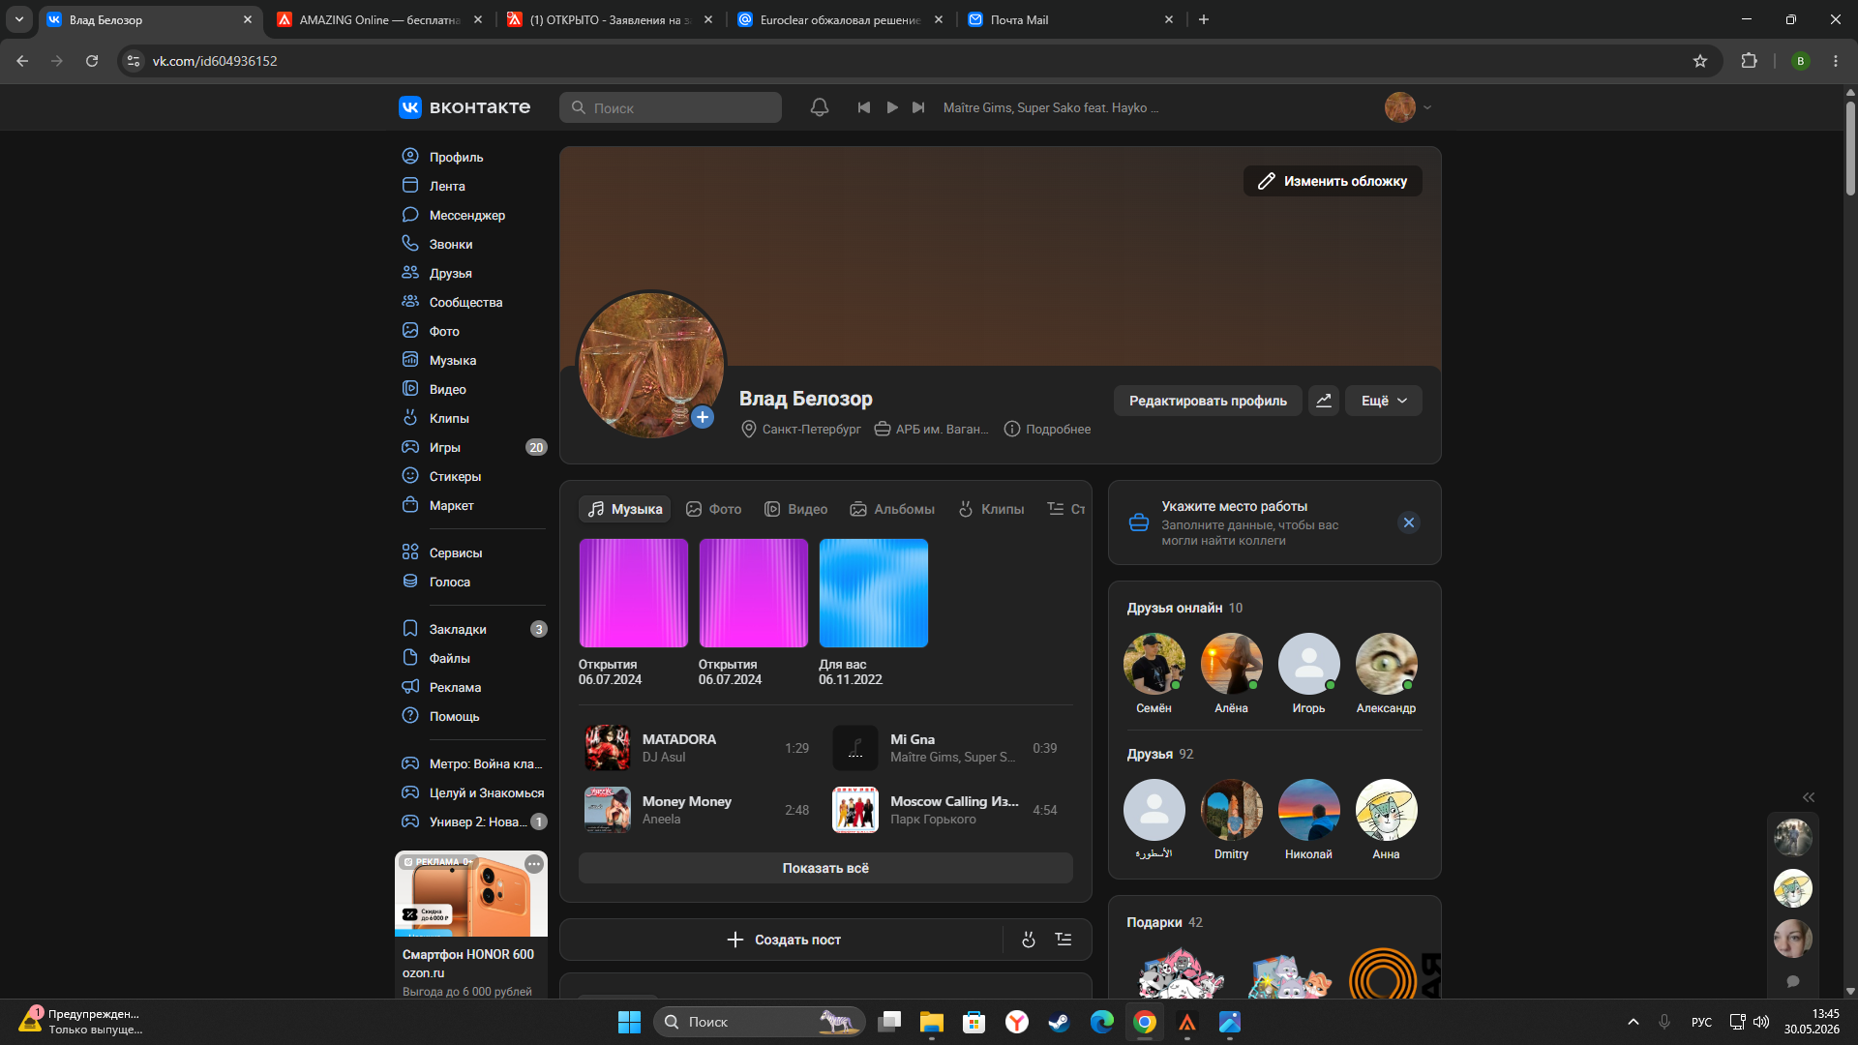Viewport: 1858px width, 1045px height.
Task: Switch to AMAZING Online browser tab
Action: [378, 19]
